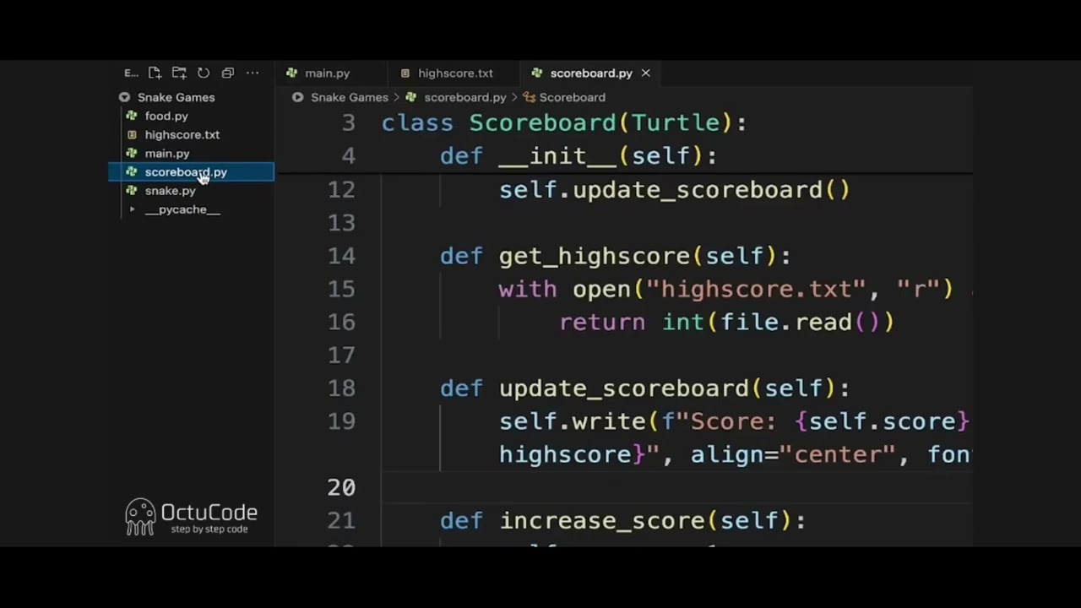Click scoreboard.py in the breadcrumb
Viewport: 1081px width, 608px height.
[465, 97]
